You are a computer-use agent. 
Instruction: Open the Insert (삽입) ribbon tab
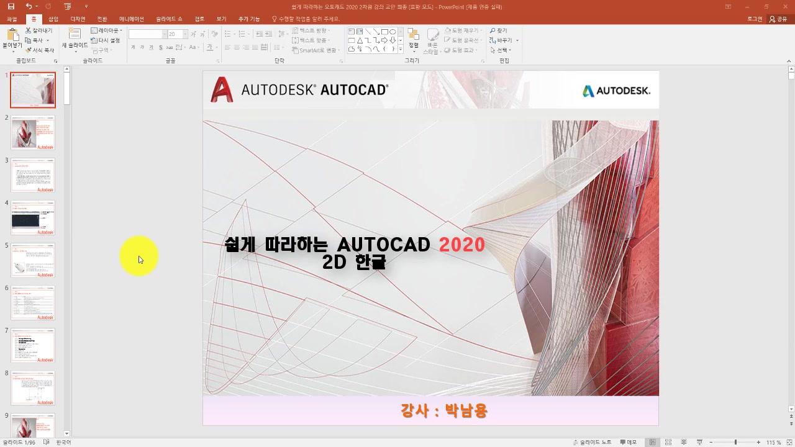[53, 19]
